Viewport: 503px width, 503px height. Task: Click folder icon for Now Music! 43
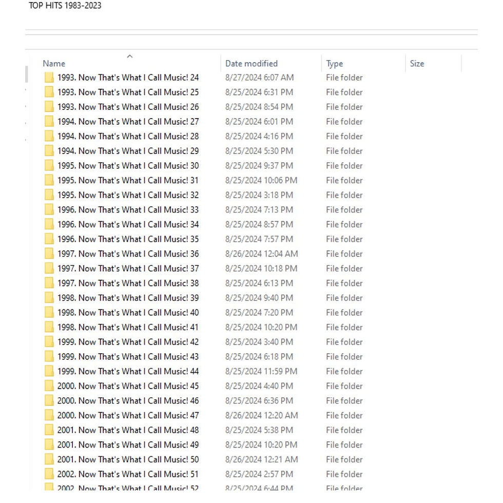tap(49, 357)
